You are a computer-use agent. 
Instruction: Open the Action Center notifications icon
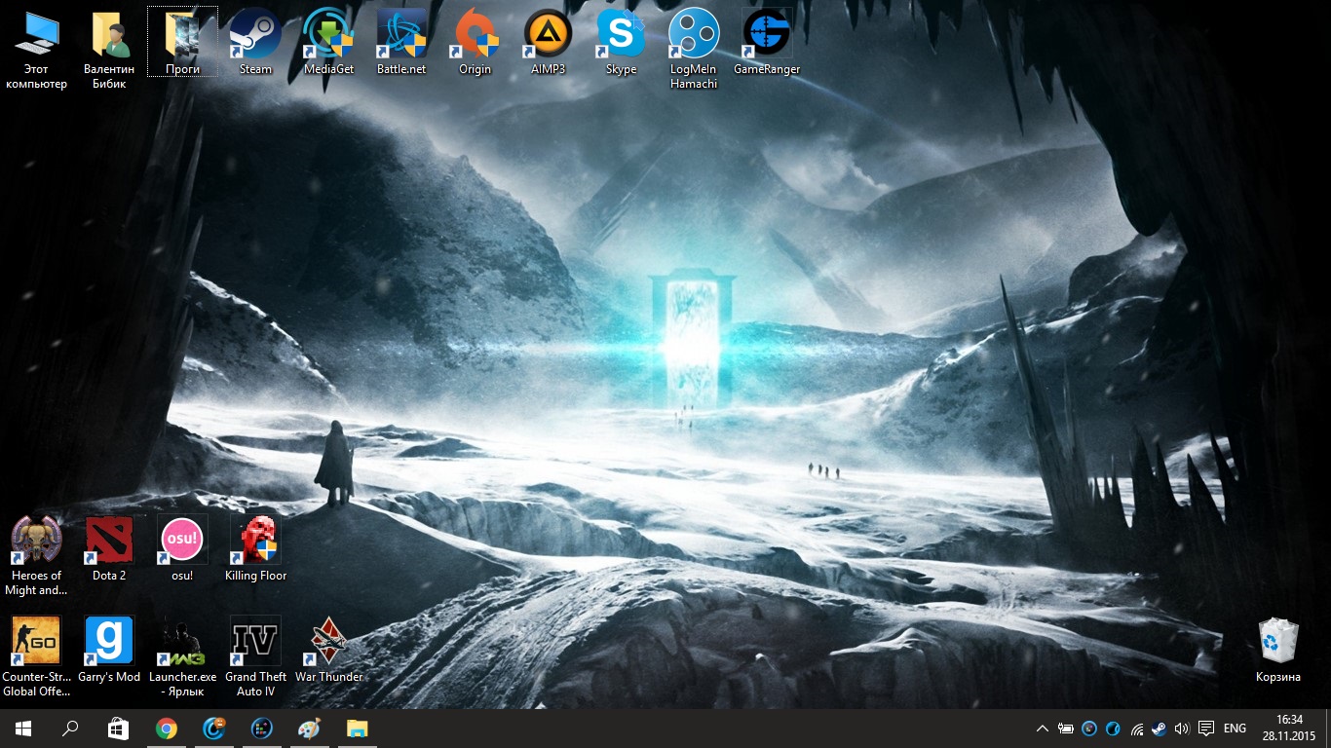(1206, 729)
